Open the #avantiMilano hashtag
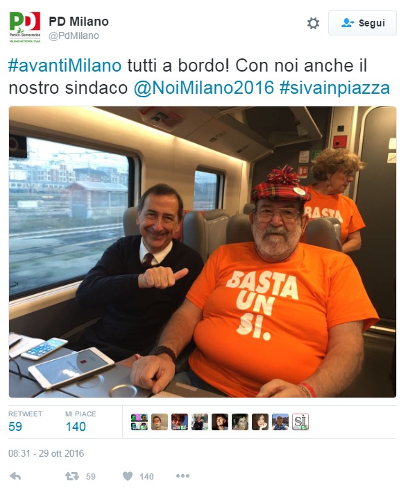This screenshot has height=497, width=408. (x=65, y=65)
